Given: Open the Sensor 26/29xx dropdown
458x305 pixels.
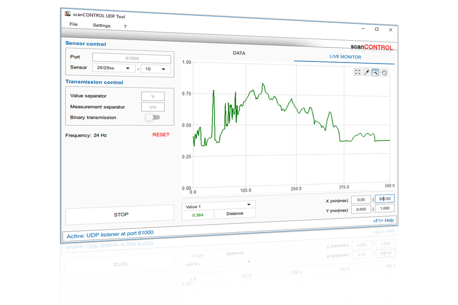Looking at the screenshot, I should [x=113, y=68].
